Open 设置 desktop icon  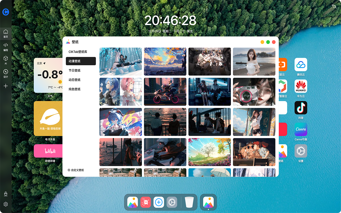301,151
